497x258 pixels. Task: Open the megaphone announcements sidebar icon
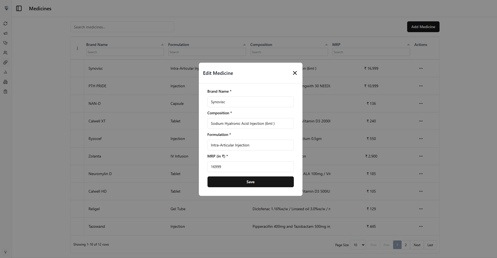tap(5, 33)
